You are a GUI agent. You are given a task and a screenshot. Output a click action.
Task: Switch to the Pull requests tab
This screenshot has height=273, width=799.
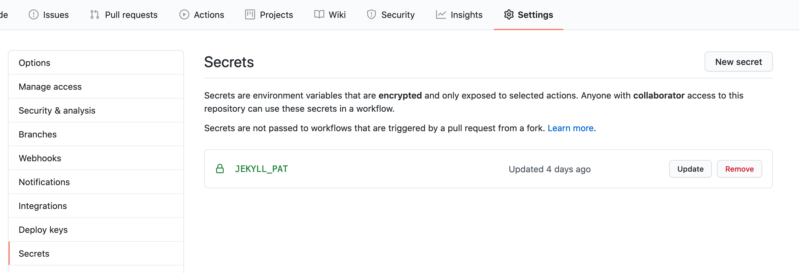click(x=131, y=15)
